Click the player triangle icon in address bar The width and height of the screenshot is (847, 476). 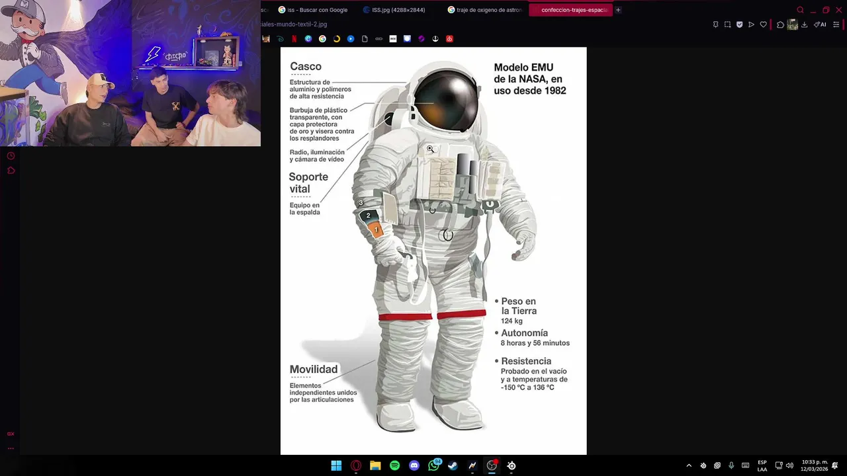pyautogui.click(x=751, y=24)
